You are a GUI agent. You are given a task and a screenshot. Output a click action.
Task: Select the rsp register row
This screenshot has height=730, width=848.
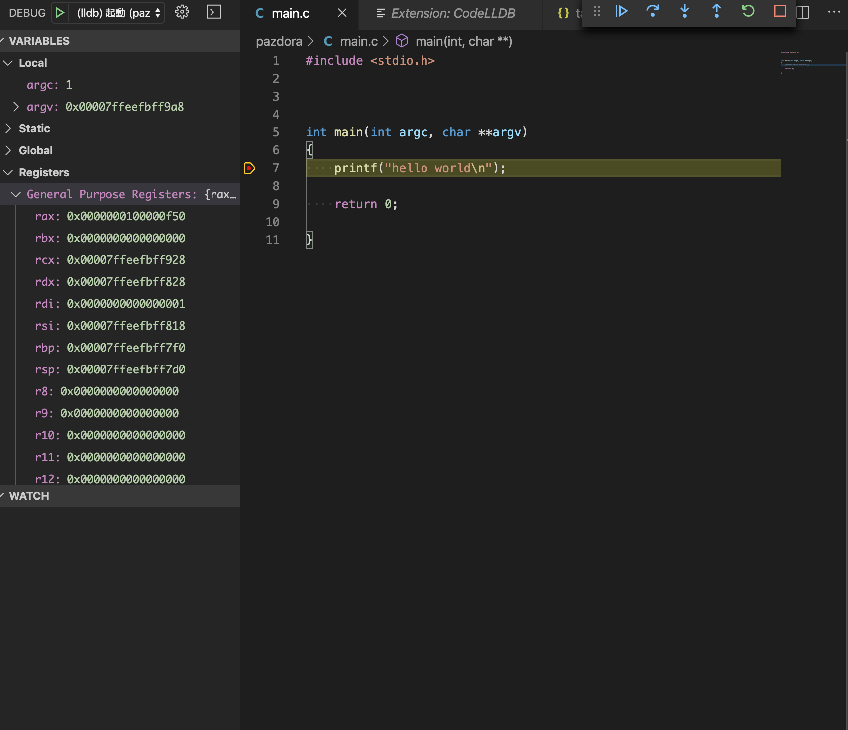coord(120,369)
